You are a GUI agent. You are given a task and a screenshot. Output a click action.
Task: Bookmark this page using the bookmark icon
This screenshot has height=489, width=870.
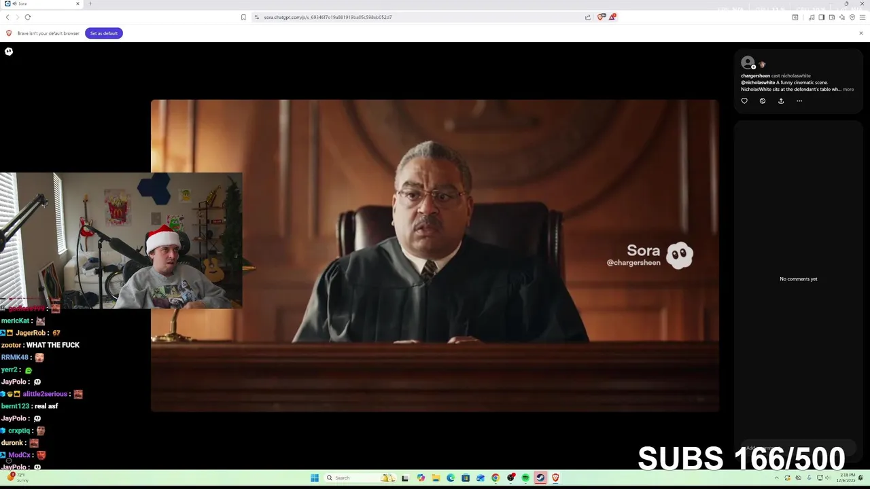click(243, 17)
